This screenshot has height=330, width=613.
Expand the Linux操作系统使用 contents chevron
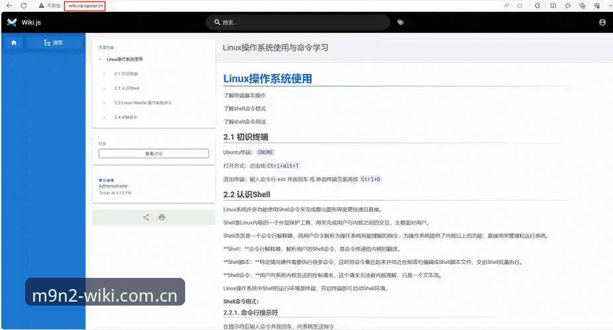coord(101,59)
